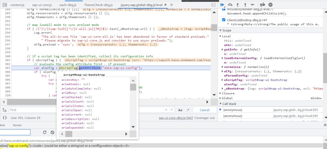The image size is (327, 149).
Task: Switch to the ThemeCheck-dbg.js tab
Action: pyautogui.click(x=99, y=4)
